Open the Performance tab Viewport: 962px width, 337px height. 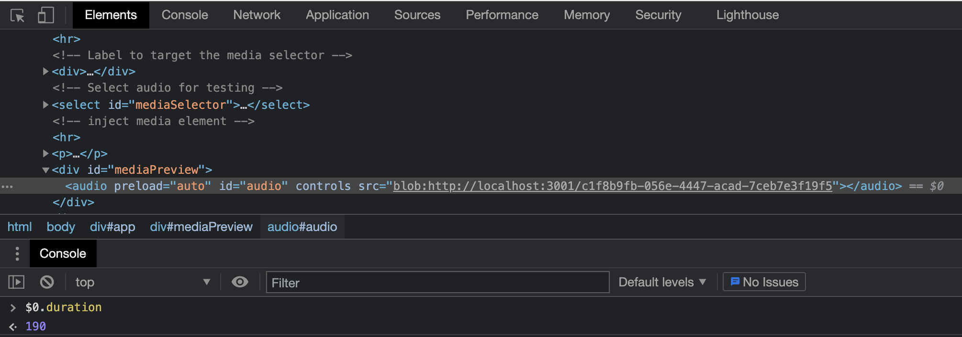502,15
